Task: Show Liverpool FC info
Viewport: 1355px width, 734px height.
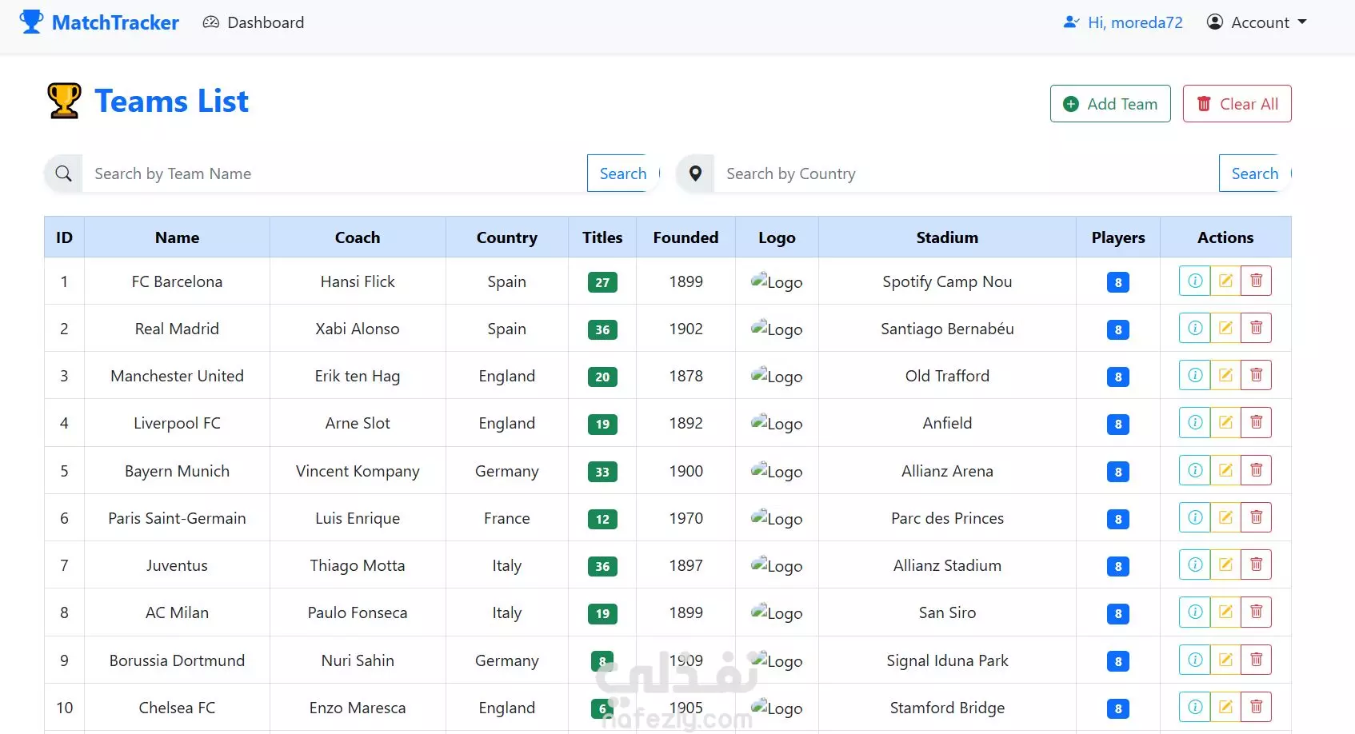Action: pos(1195,422)
